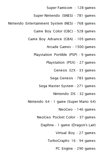This screenshot has width=101, height=154.
Task: Click the PC Engine 290 games line
Action: [76, 149]
